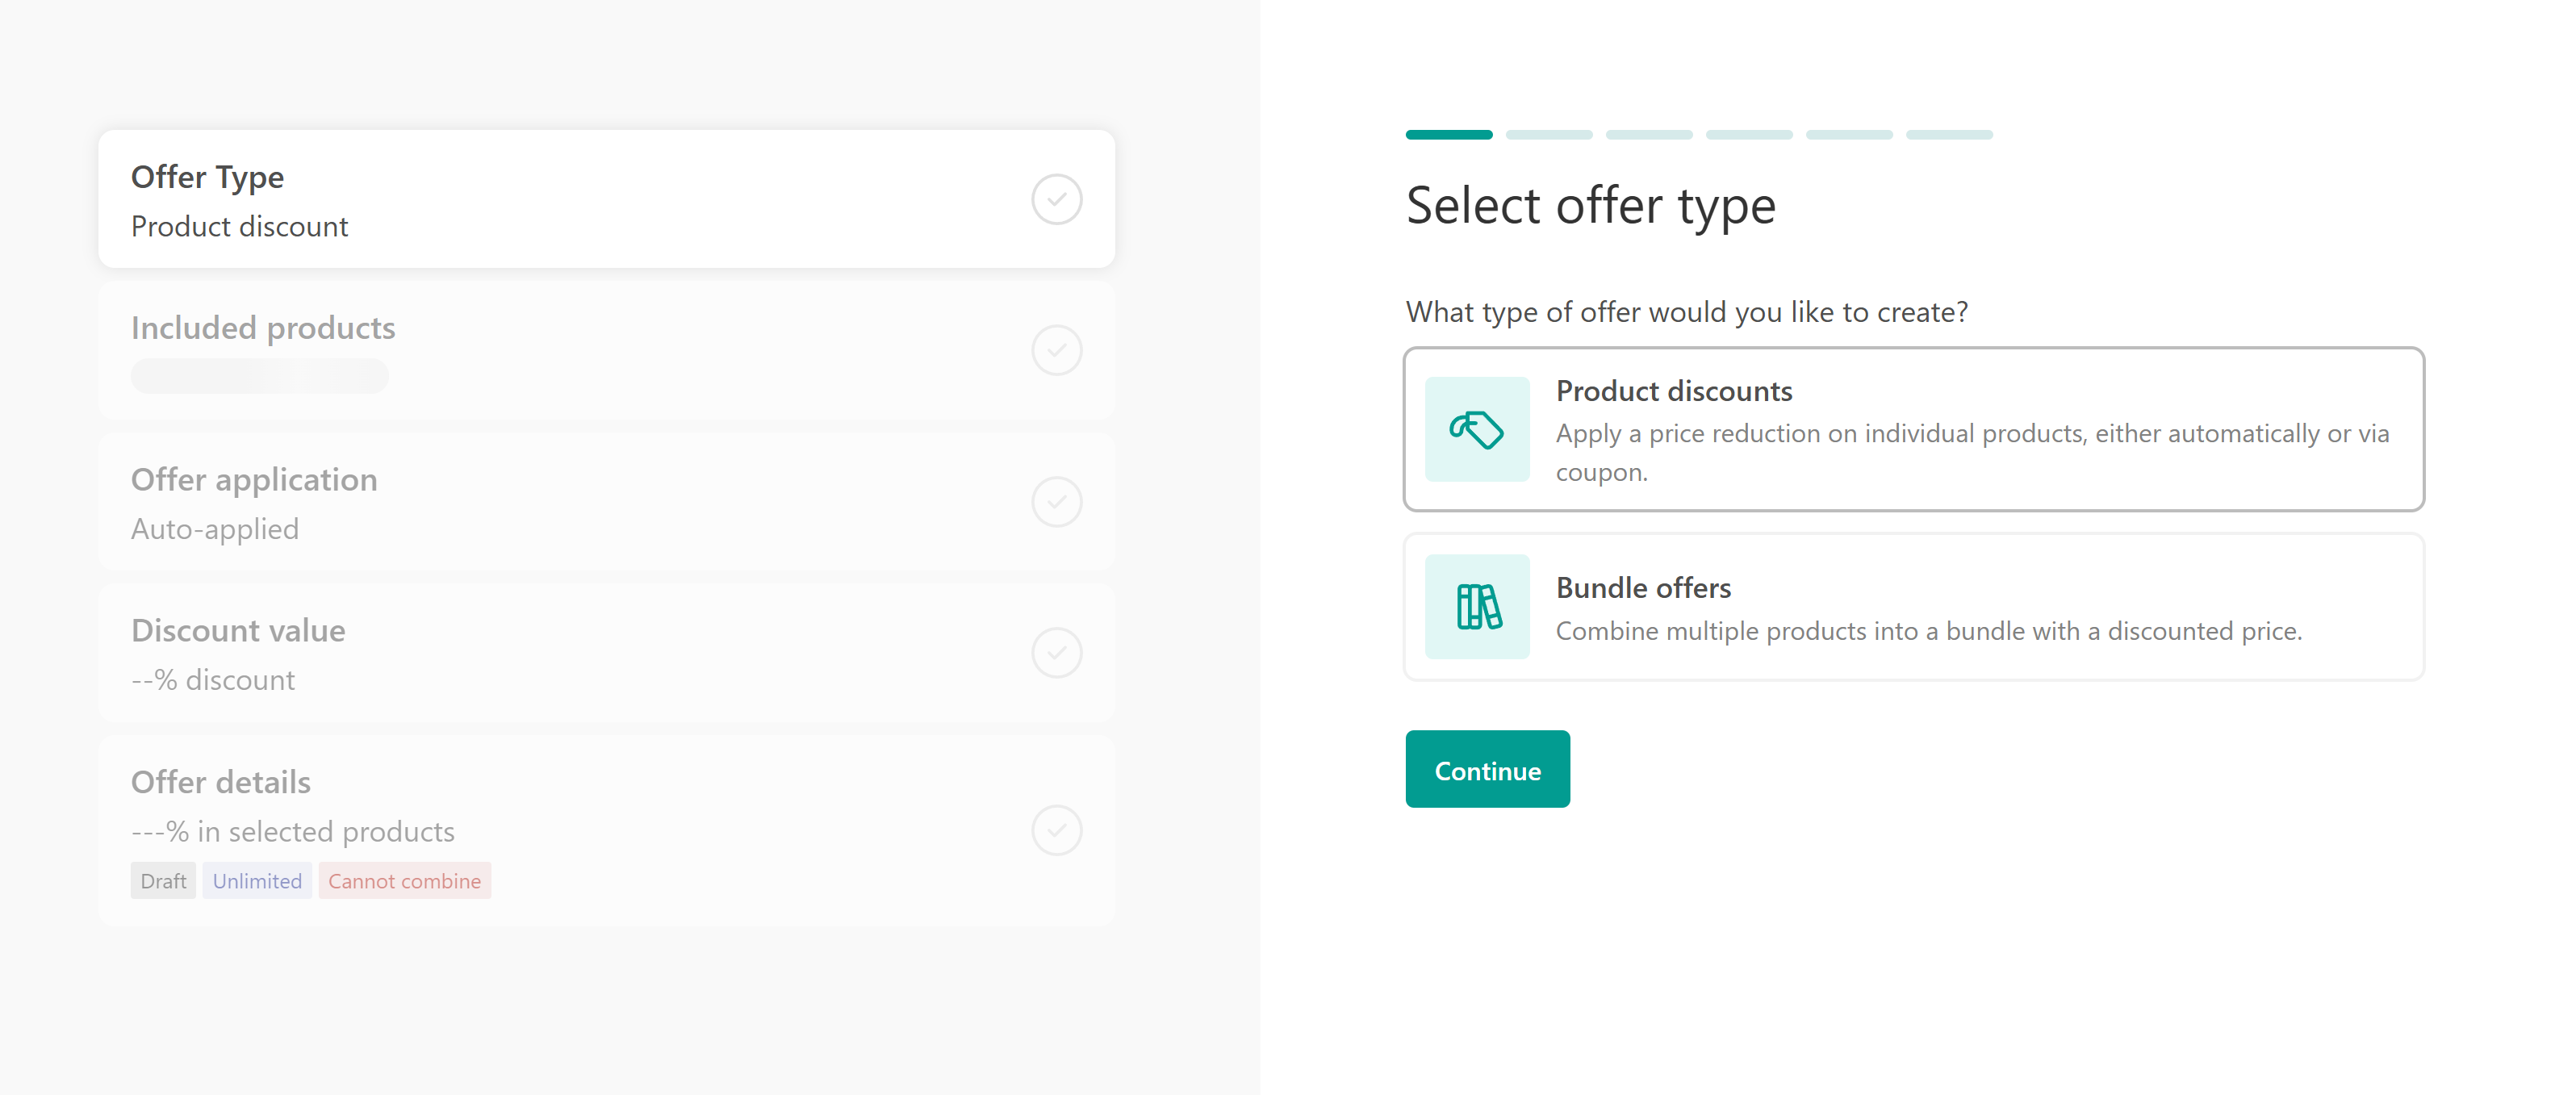Open the Discount value step card
Viewport: 2576px width, 1095px height.
pyautogui.click(x=560, y=653)
